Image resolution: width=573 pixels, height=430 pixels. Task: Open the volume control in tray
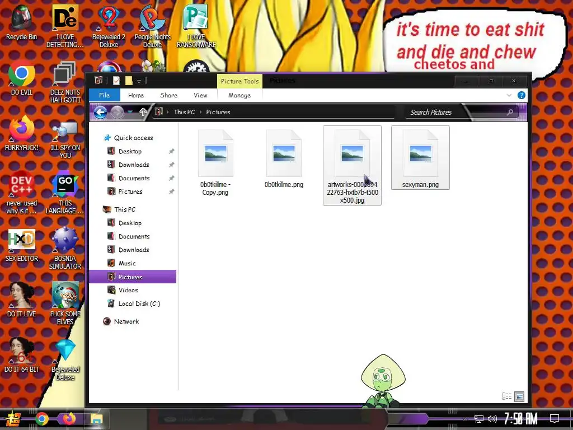coord(492,419)
